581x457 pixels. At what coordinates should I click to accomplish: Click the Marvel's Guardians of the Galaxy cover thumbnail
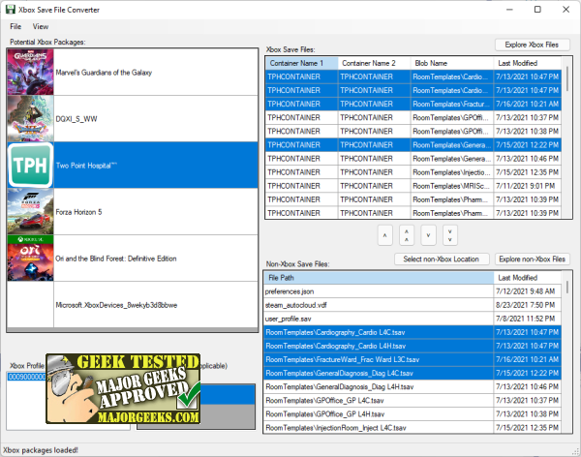pos(30,72)
